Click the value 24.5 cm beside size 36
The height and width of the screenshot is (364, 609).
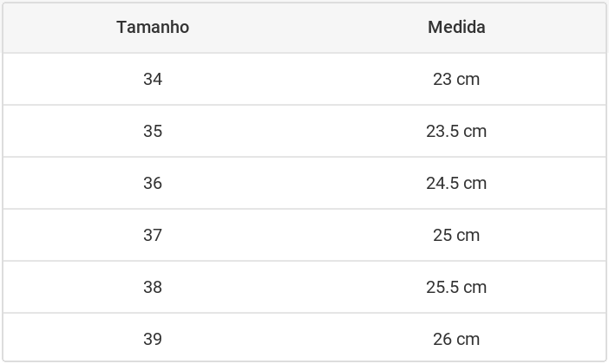pyautogui.click(x=456, y=183)
